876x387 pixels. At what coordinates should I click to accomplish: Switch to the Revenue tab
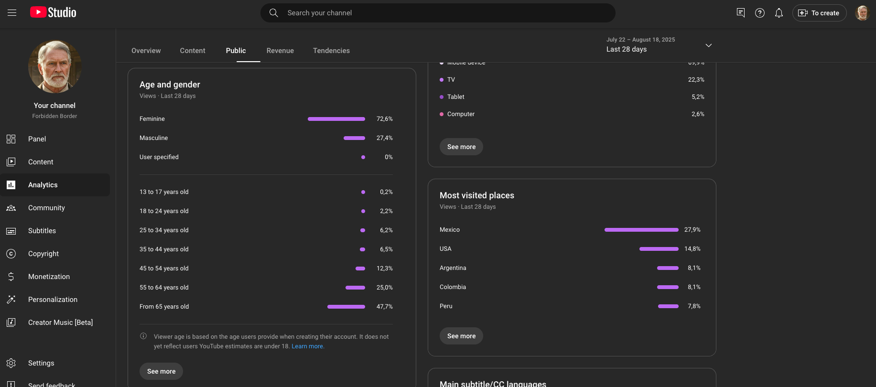[x=280, y=51]
